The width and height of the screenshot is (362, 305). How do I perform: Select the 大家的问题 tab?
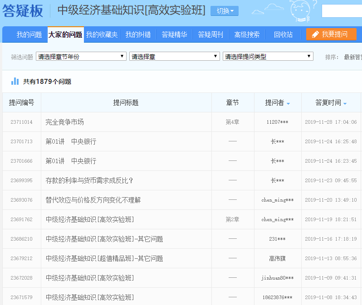(65, 34)
